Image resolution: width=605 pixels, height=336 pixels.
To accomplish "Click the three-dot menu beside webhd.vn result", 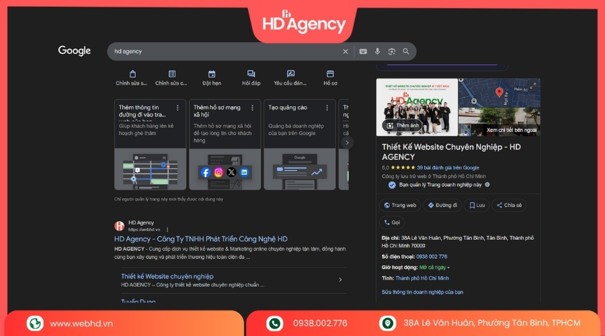I will (167, 230).
